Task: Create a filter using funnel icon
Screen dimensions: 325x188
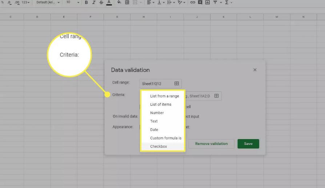Action: pyautogui.click(x=215, y=3)
